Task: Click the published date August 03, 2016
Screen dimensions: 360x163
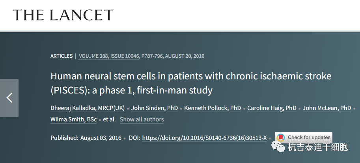Action: tap(101, 138)
